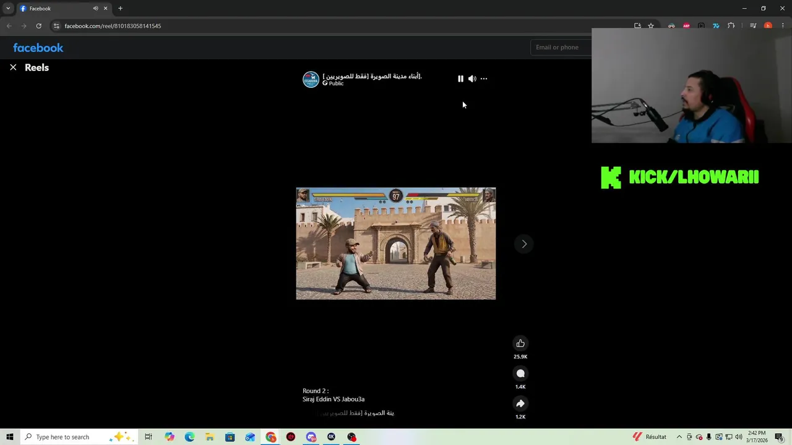Screen dimensions: 792x445
Task: Click the 'Round 2 :' caption line
Action: tap(316, 391)
